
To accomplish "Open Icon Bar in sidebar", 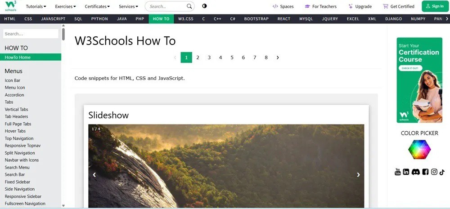I will coord(12,80).
